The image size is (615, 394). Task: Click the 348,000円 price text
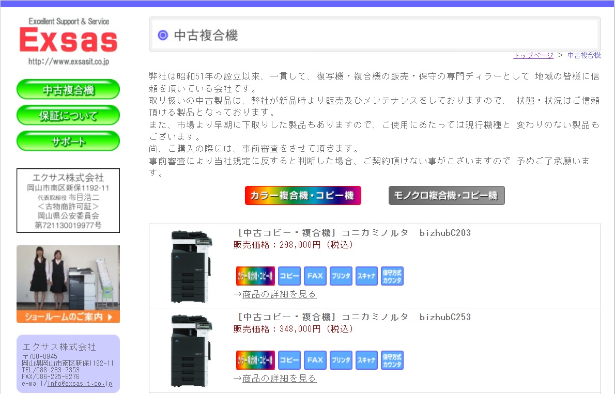300,329
